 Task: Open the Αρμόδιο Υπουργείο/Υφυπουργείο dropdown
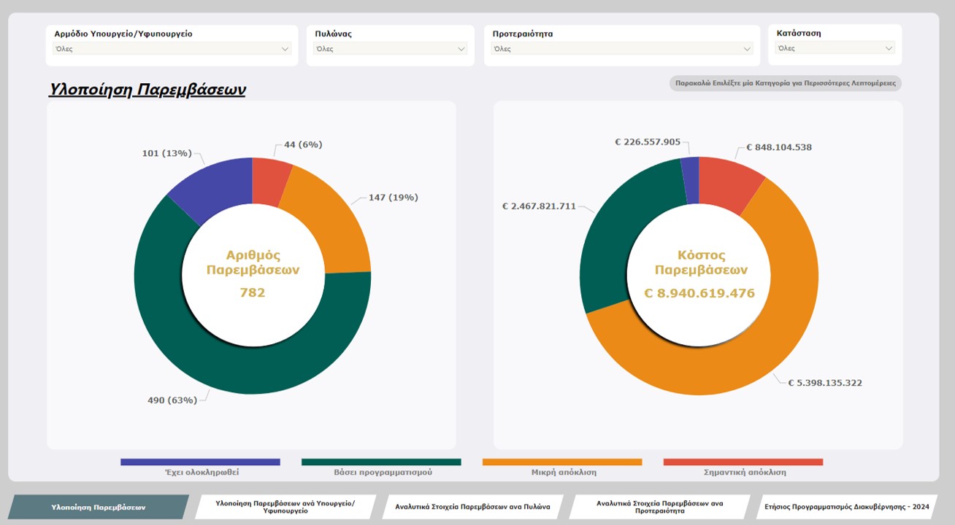coord(172,49)
